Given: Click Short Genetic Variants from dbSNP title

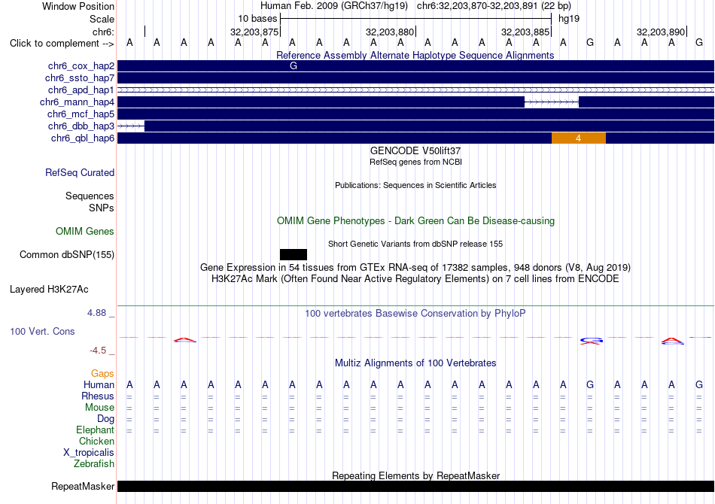Looking at the screenshot, I should coord(415,244).
